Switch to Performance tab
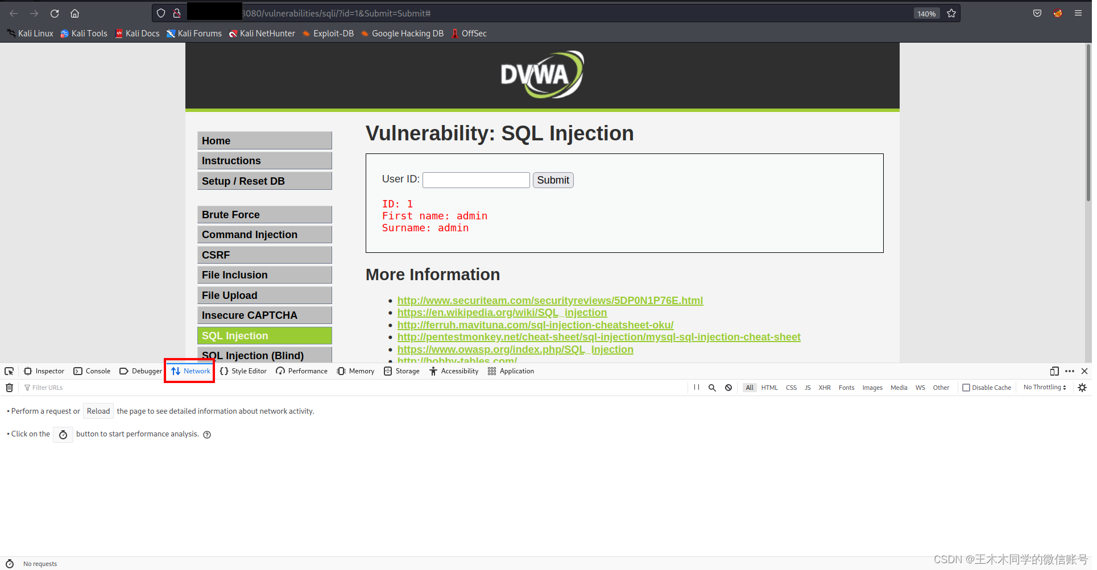The width and height of the screenshot is (1097, 570). click(302, 371)
